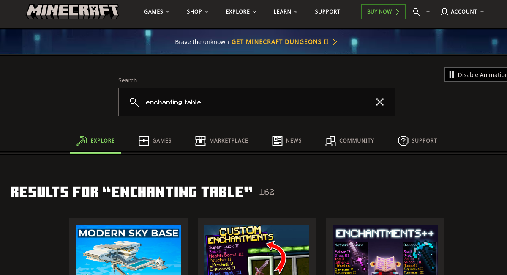Switch to the Games results tab

(155, 141)
